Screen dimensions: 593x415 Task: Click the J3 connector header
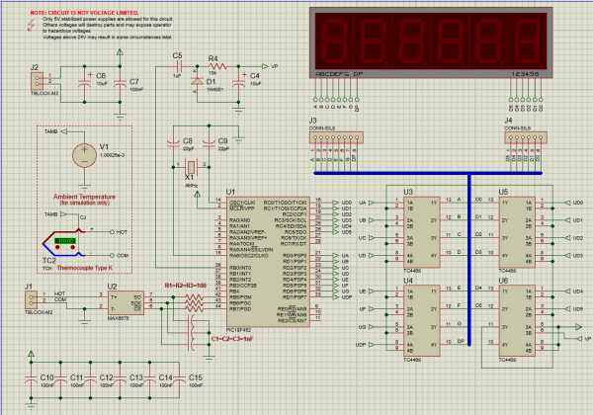[x=336, y=137]
